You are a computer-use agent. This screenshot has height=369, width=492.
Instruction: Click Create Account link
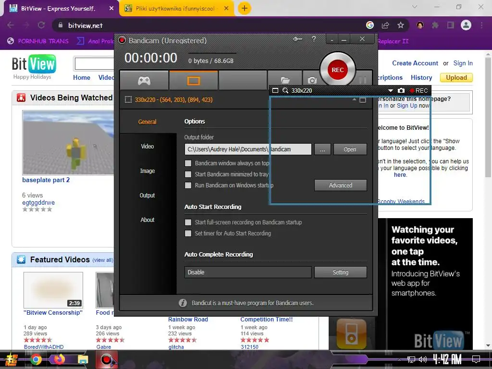[x=415, y=63]
